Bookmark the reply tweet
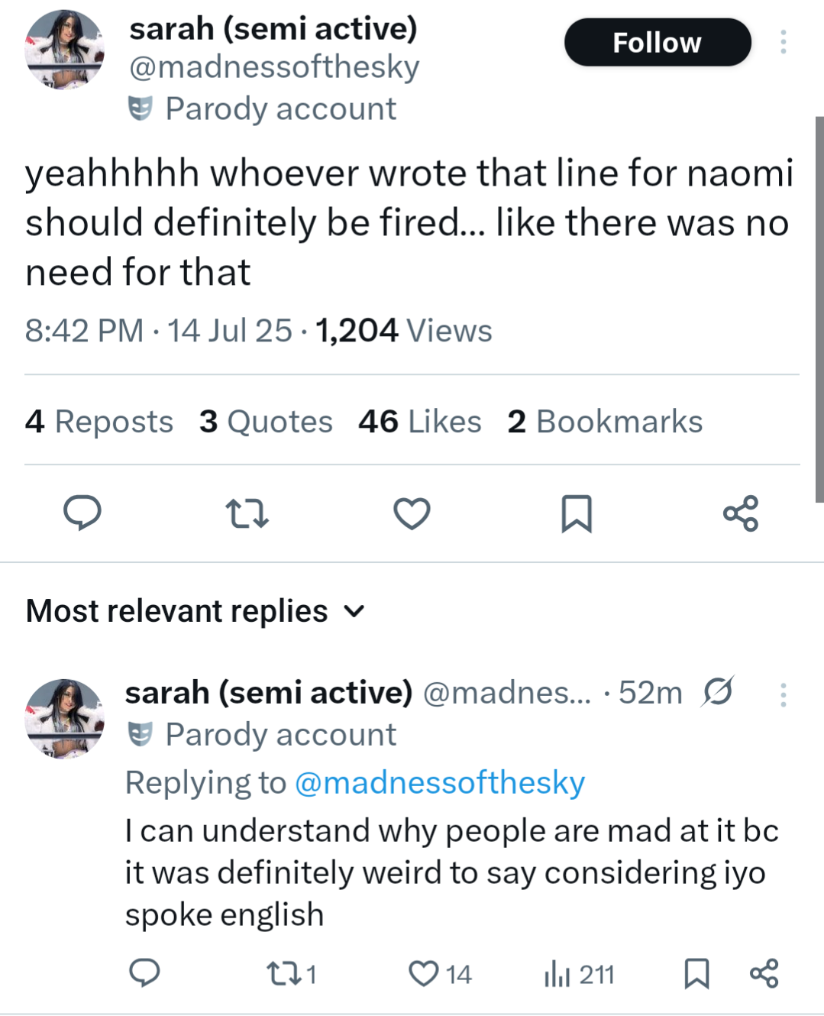 (x=696, y=973)
